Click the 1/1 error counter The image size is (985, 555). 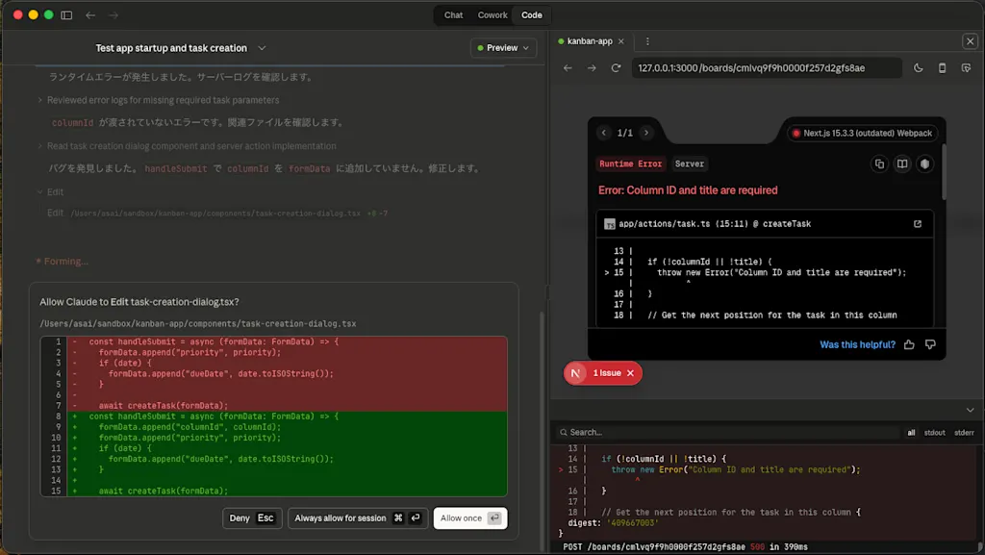click(x=625, y=133)
